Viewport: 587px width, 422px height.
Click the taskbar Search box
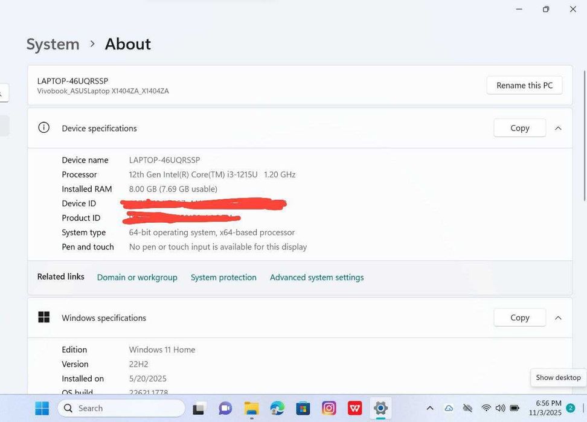pos(121,408)
